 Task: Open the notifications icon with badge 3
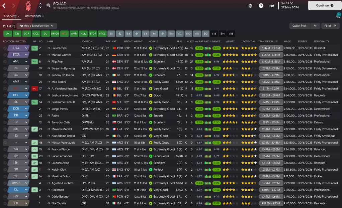click(338, 15)
